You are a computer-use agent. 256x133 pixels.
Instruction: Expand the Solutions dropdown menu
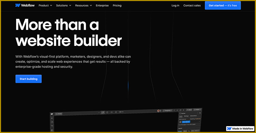[63, 5]
